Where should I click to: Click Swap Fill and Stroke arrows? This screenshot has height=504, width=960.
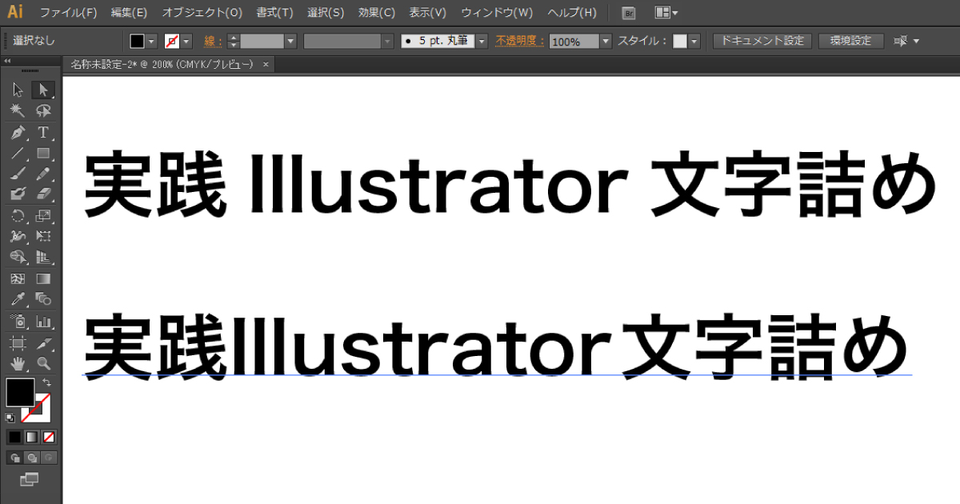[46, 382]
